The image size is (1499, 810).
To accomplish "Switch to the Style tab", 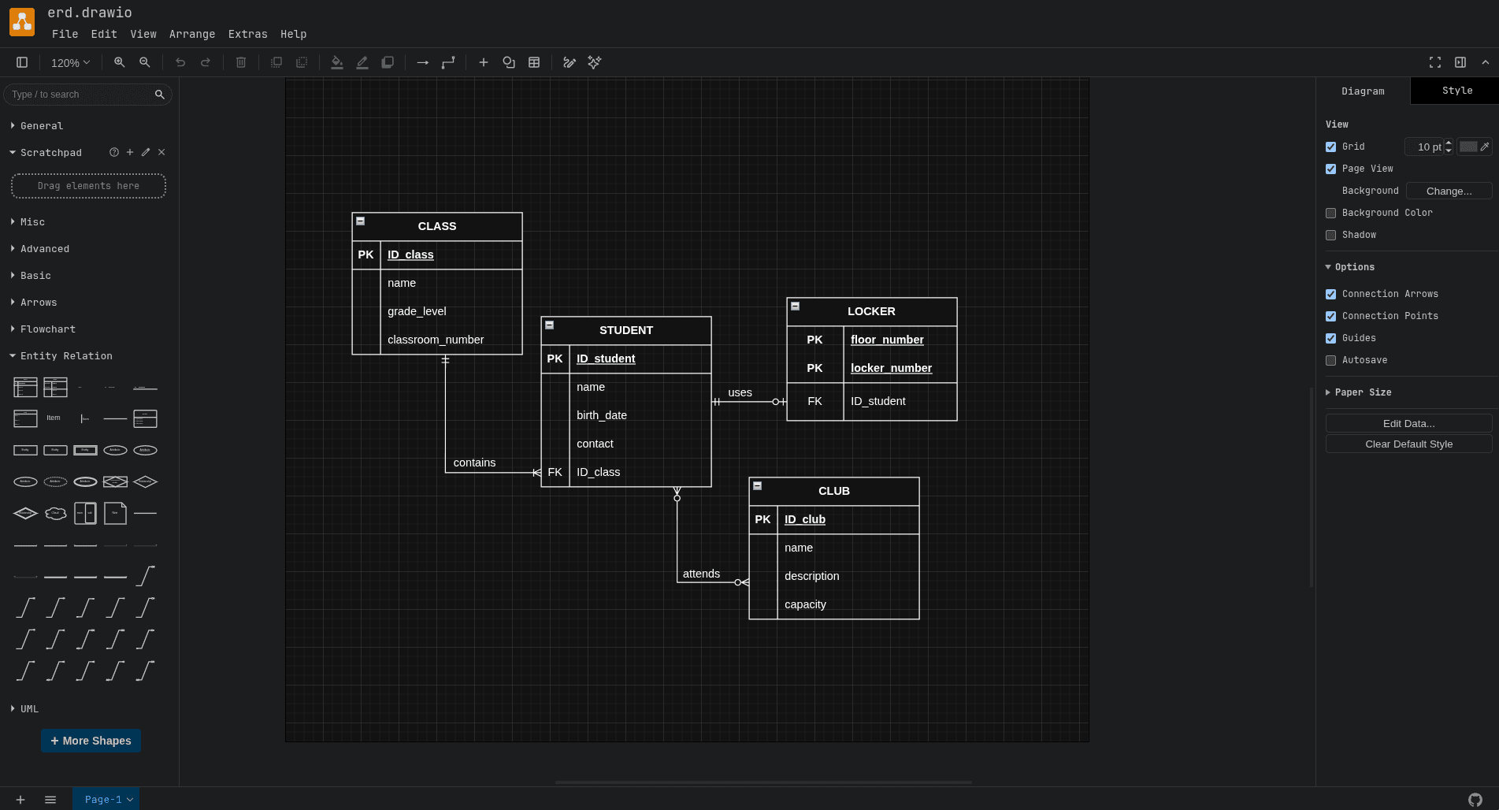I will [1456, 91].
